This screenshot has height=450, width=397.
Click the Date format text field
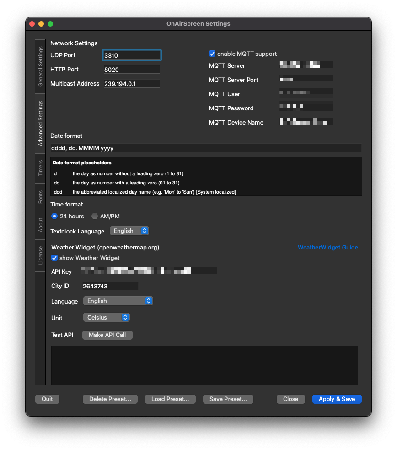[x=206, y=148]
